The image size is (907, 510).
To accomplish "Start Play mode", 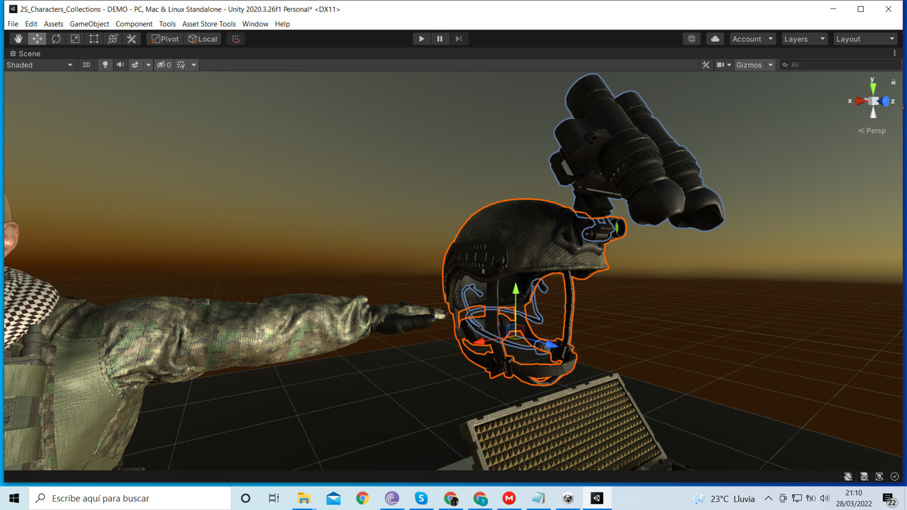I will click(x=421, y=39).
